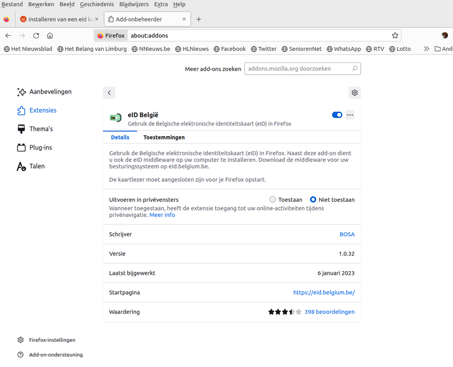Open the NNieuws.be bookmark

[151, 49]
